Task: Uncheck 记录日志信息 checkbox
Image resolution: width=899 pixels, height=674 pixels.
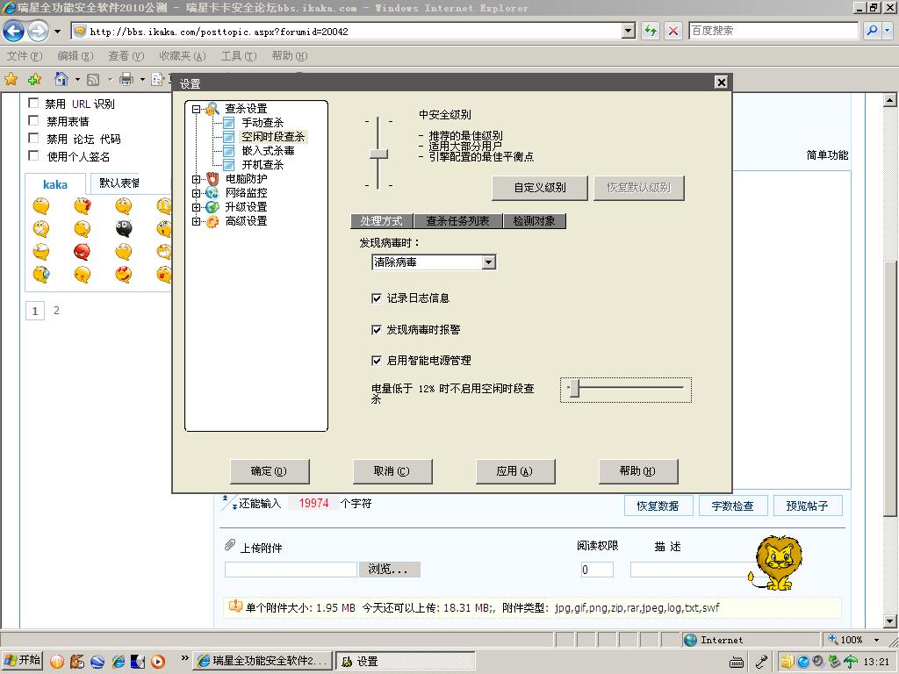Action: coord(376,298)
